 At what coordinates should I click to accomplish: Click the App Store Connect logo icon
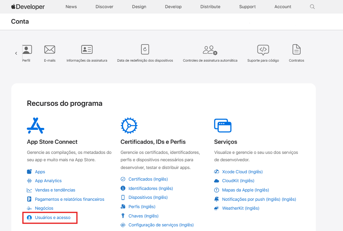pos(35,126)
